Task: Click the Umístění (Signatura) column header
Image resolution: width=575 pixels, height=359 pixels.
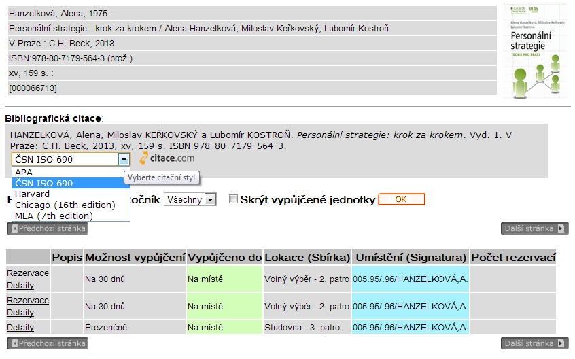Action: coord(411,258)
